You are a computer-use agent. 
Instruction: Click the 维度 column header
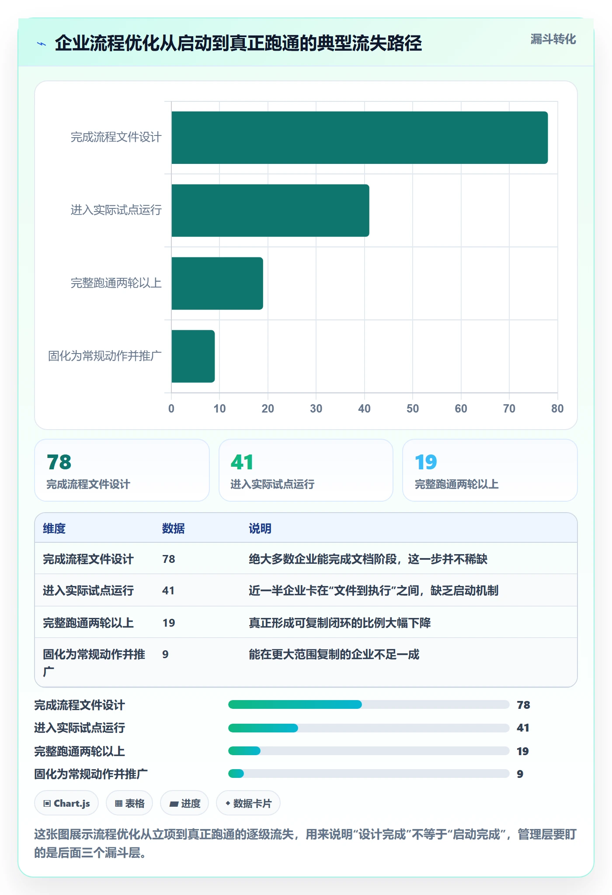[54, 528]
